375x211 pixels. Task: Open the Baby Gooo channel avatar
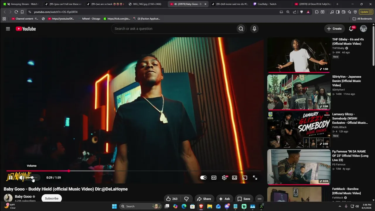coord(8,198)
